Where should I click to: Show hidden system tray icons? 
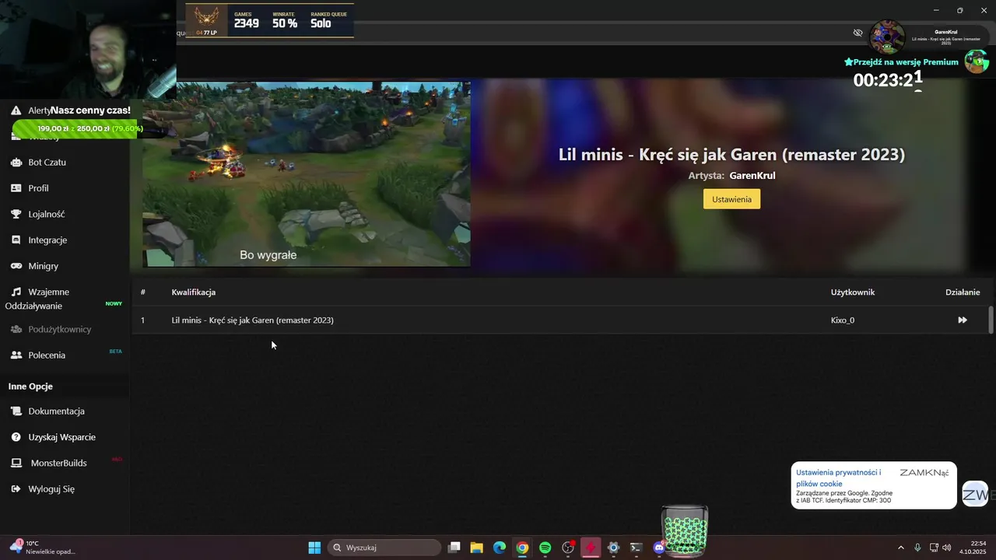pos(901,548)
